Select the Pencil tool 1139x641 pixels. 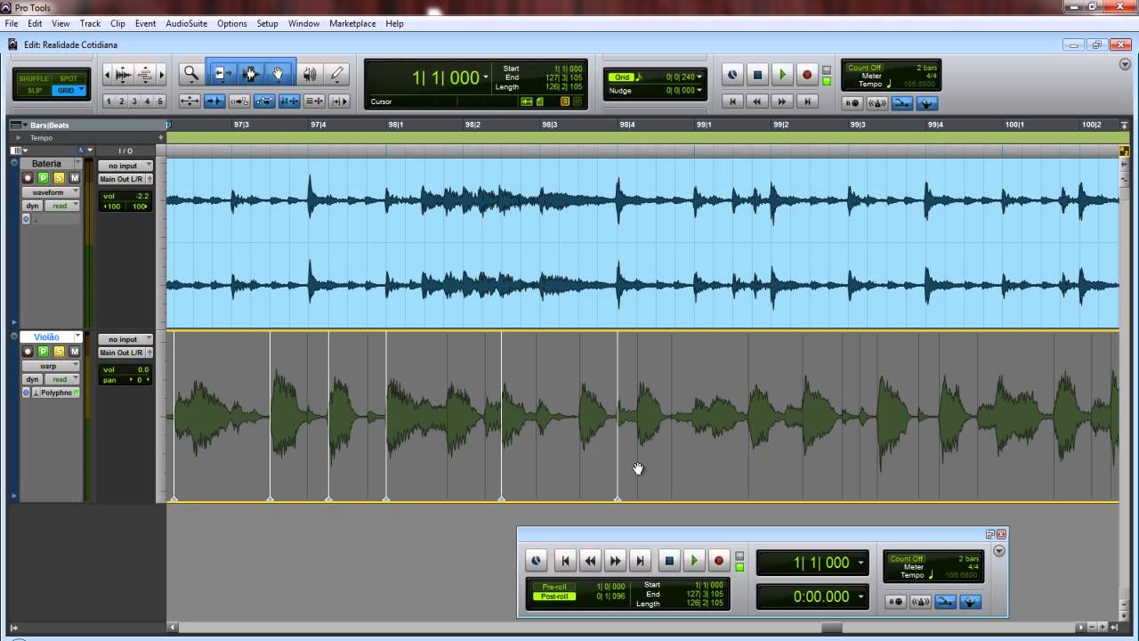coord(336,75)
